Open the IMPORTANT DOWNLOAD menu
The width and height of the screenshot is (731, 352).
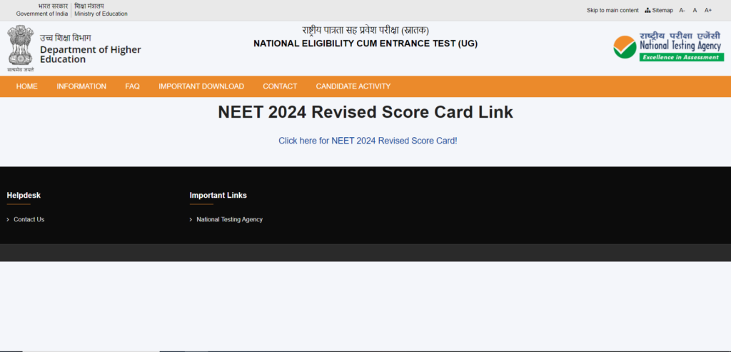(201, 86)
